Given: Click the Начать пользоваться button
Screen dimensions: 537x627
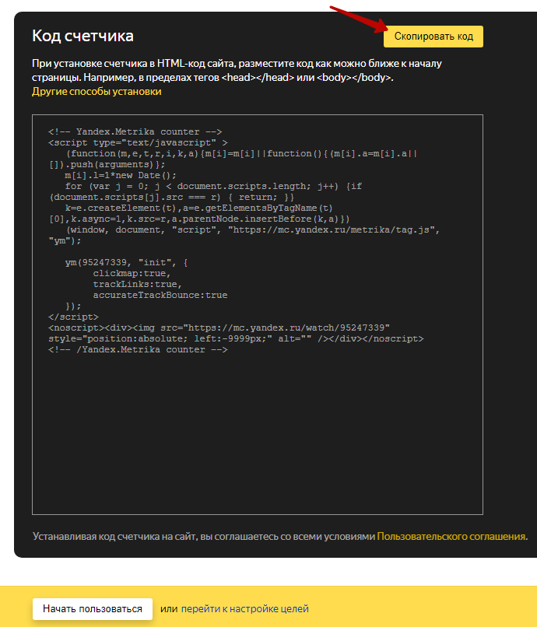Looking at the screenshot, I should [x=93, y=609].
